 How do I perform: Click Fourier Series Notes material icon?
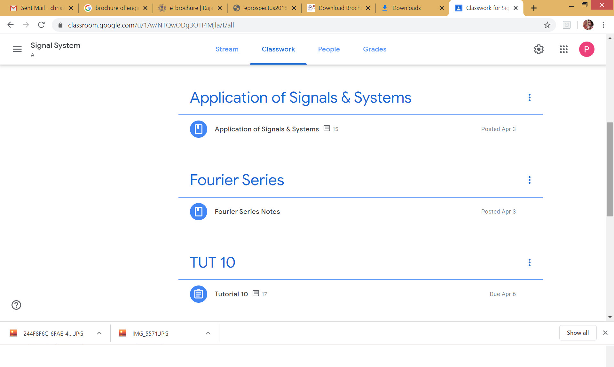point(198,212)
